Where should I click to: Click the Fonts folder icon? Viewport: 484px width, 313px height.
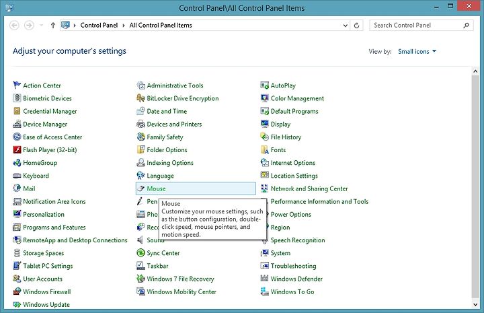(x=265, y=149)
